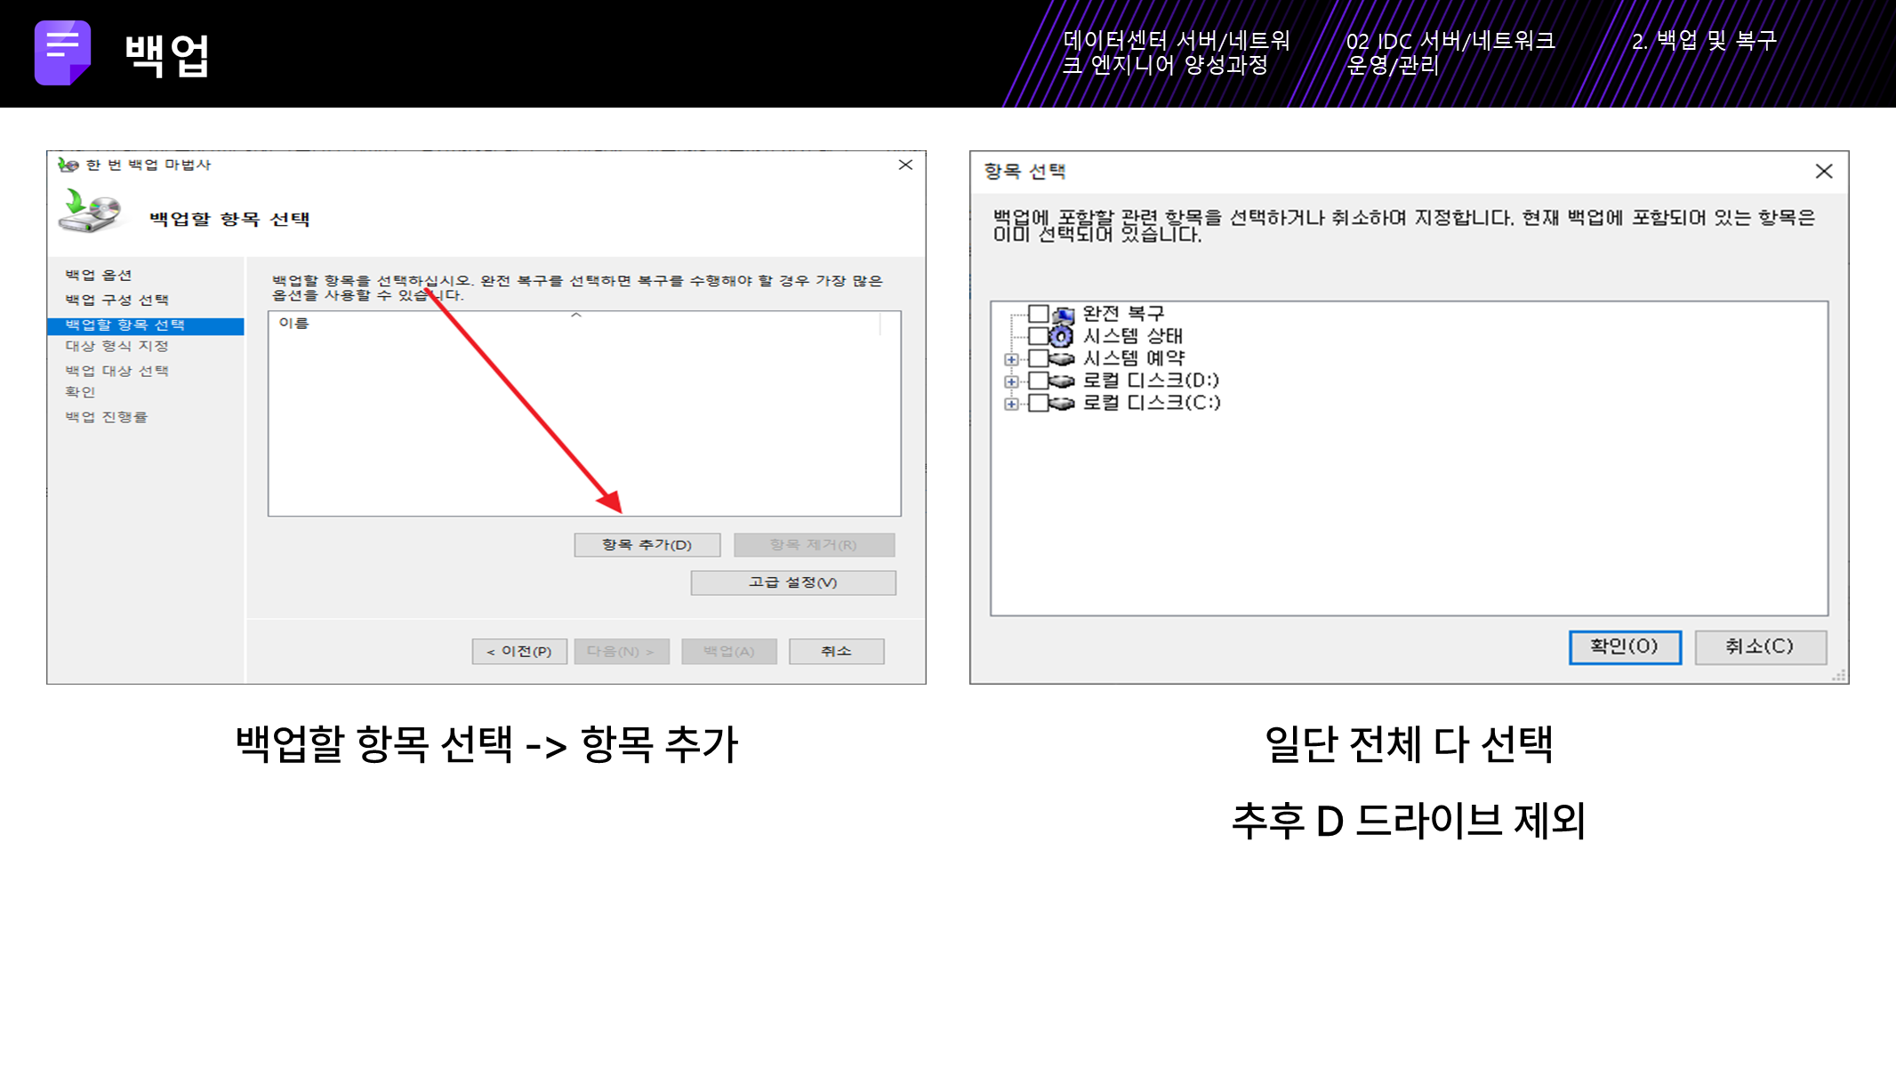Click the backup wizard disk icon
This screenshot has height=1067, width=1896.
[90, 212]
